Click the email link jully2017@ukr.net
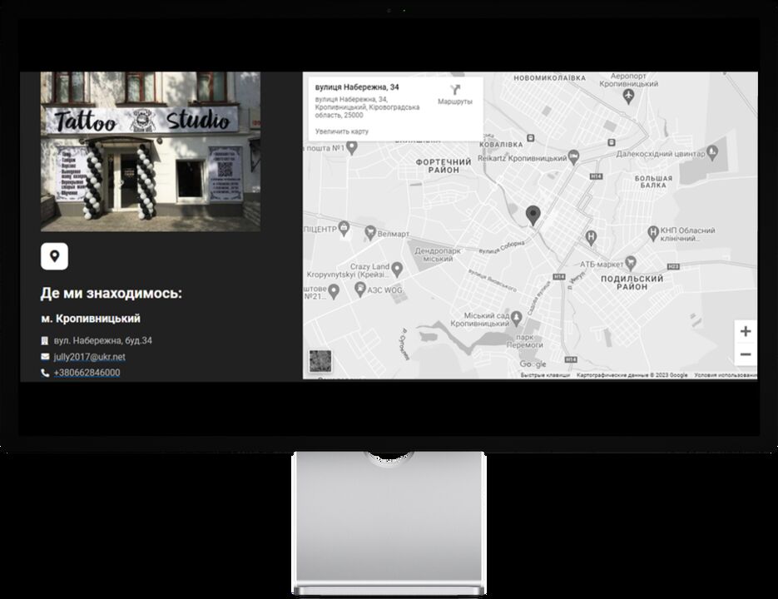 [89, 357]
